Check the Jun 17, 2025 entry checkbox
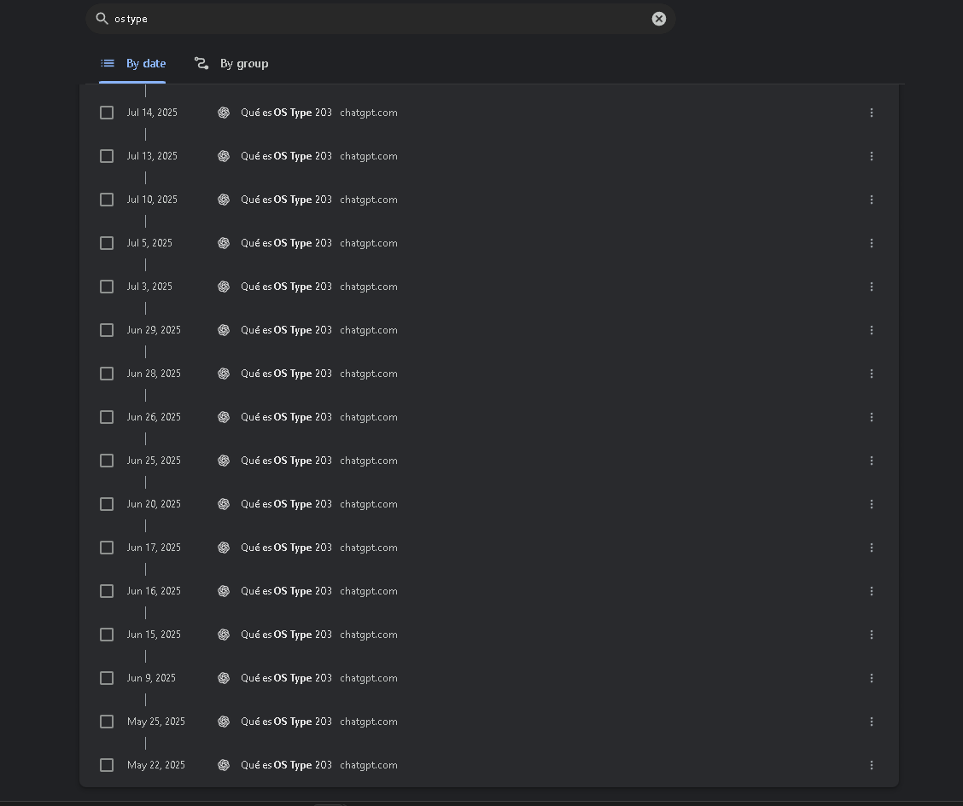Viewport: 963px width, 806px height. [x=107, y=548]
